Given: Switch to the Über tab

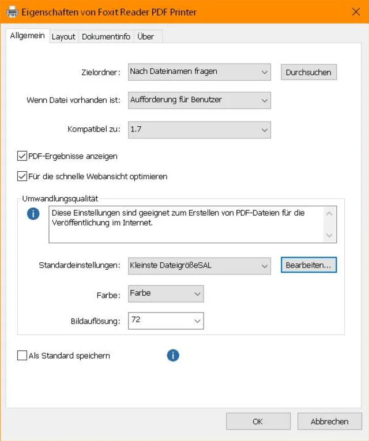Looking at the screenshot, I should [146, 36].
